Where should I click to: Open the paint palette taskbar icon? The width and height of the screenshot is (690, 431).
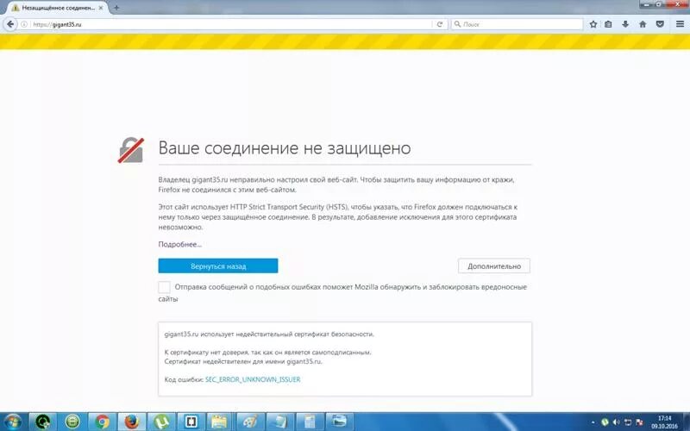[250, 422]
